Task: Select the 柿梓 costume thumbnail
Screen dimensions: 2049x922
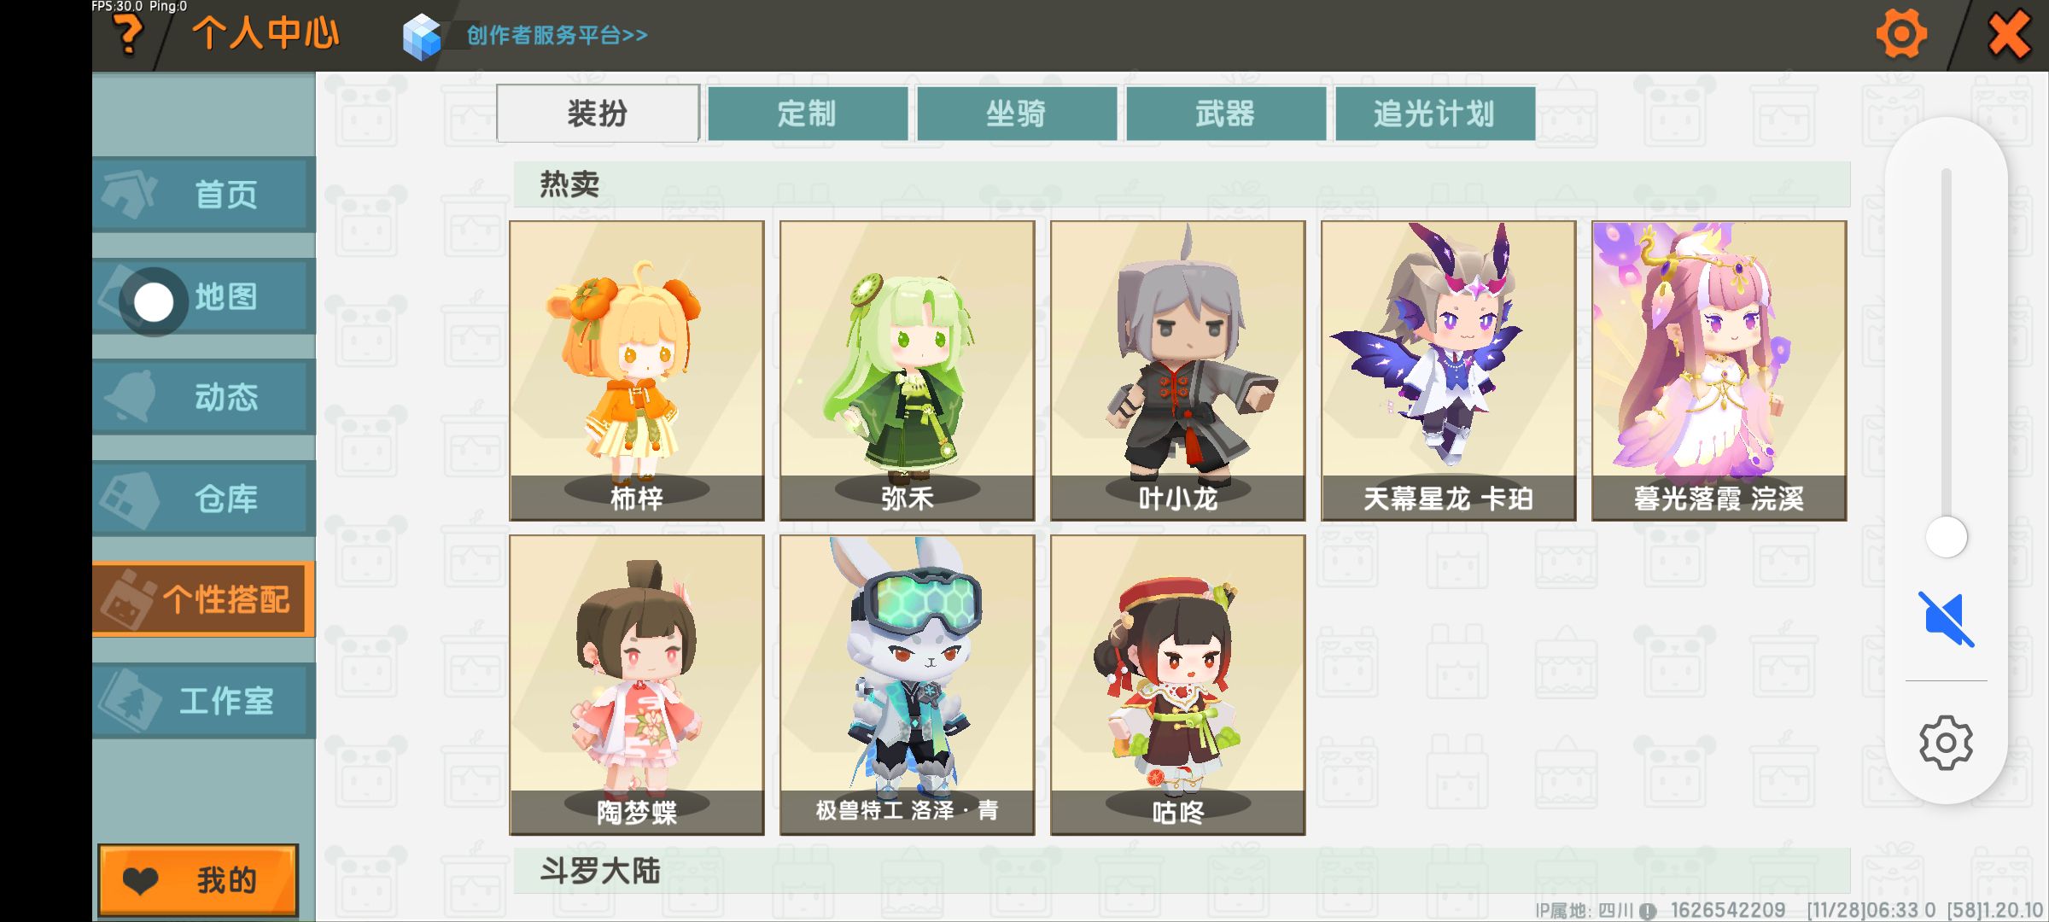Action: [x=637, y=371]
